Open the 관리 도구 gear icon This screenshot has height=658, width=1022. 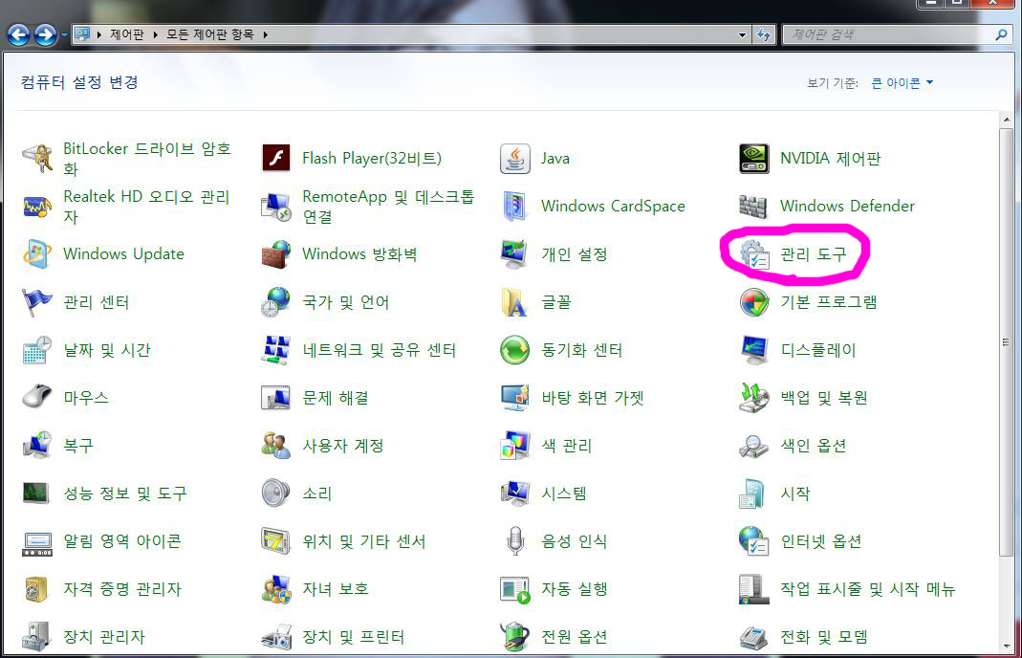point(754,254)
